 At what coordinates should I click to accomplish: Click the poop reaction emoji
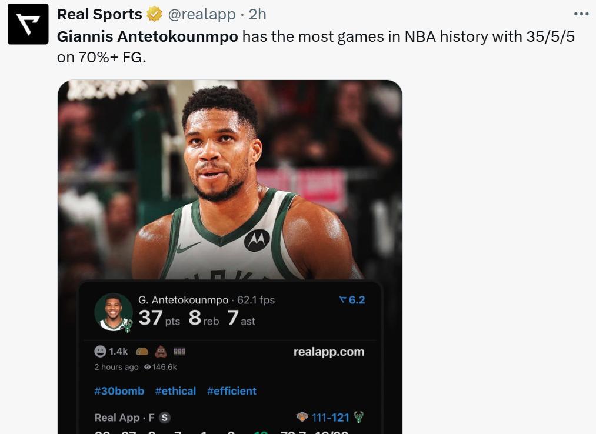tap(161, 352)
